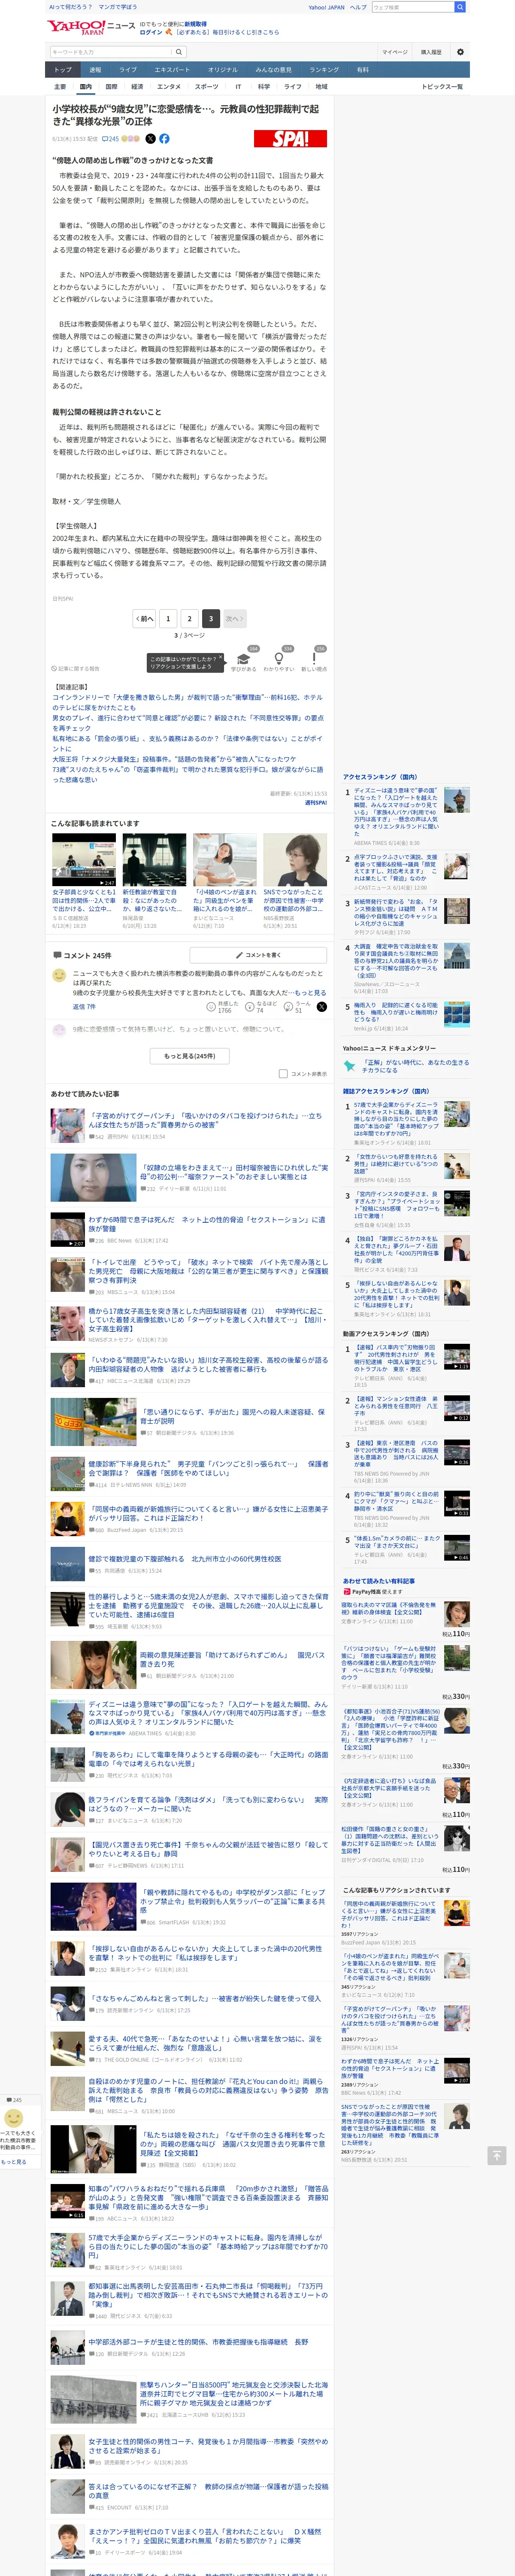React with わかりやすい lightbulb icon
Image resolution: width=515 pixels, height=2576 pixels.
pyautogui.click(x=279, y=660)
